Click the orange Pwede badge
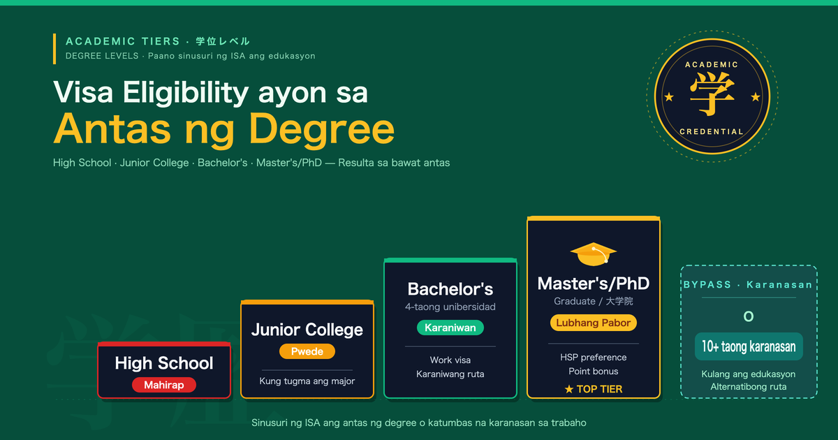 307,351
